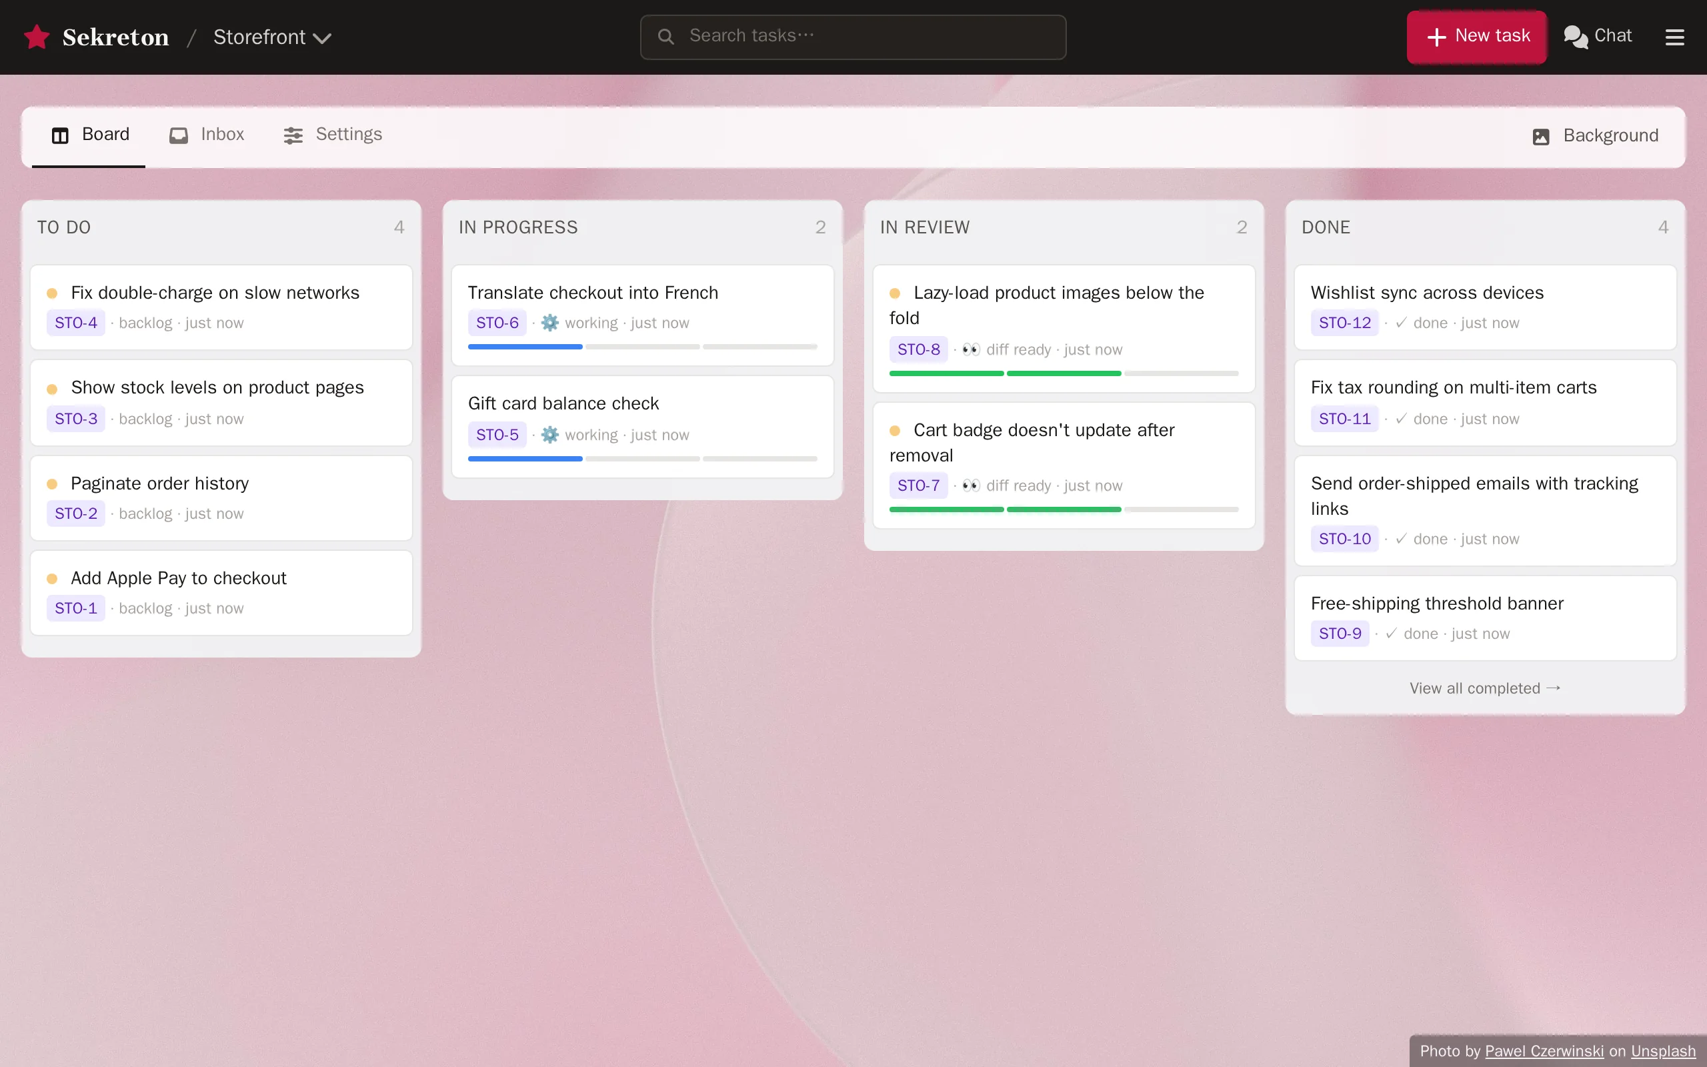
Task: Click the orange dot on Paginate order history
Action: [52, 484]
